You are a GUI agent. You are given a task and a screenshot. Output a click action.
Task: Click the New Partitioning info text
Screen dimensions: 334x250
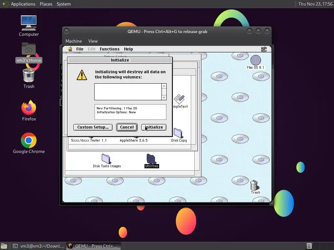tap(117, 108)
